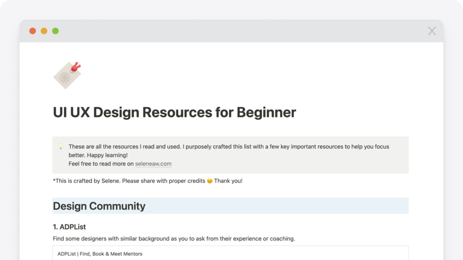Click the 'Find some designers' description paragraph

[x=174, y=238]
